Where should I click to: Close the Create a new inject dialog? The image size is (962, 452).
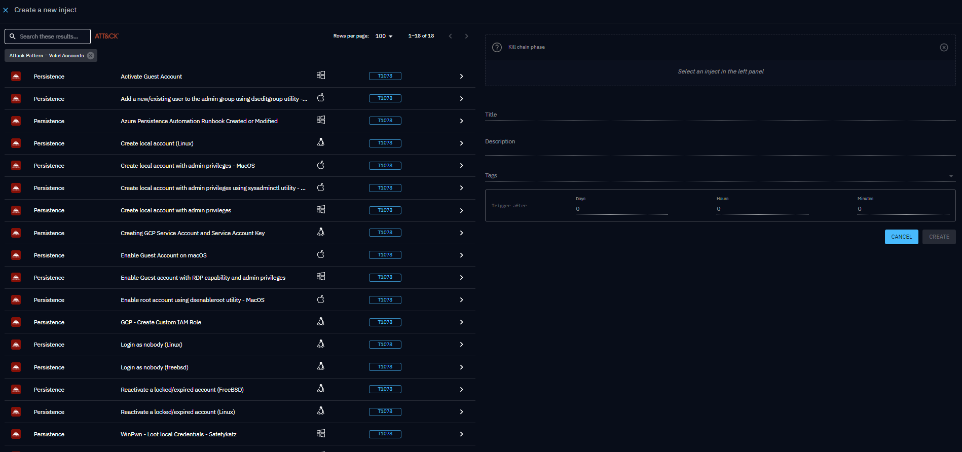(6, 10)
